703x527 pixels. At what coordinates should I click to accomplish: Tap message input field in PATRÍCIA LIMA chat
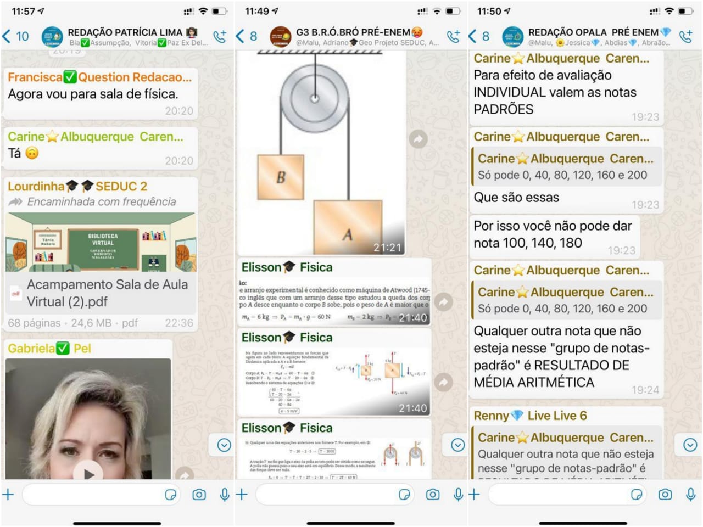(102, 495)
